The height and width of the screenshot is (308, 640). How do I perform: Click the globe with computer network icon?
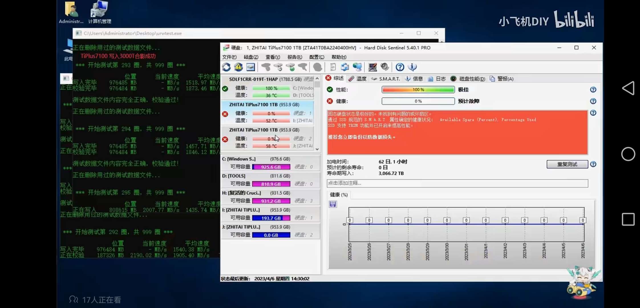357,67
